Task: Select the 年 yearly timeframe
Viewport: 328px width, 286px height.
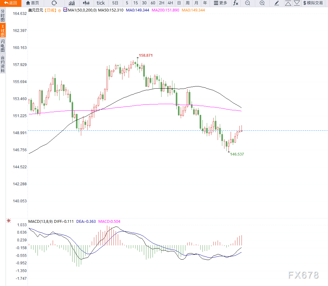Action: (x=205, y=3)
